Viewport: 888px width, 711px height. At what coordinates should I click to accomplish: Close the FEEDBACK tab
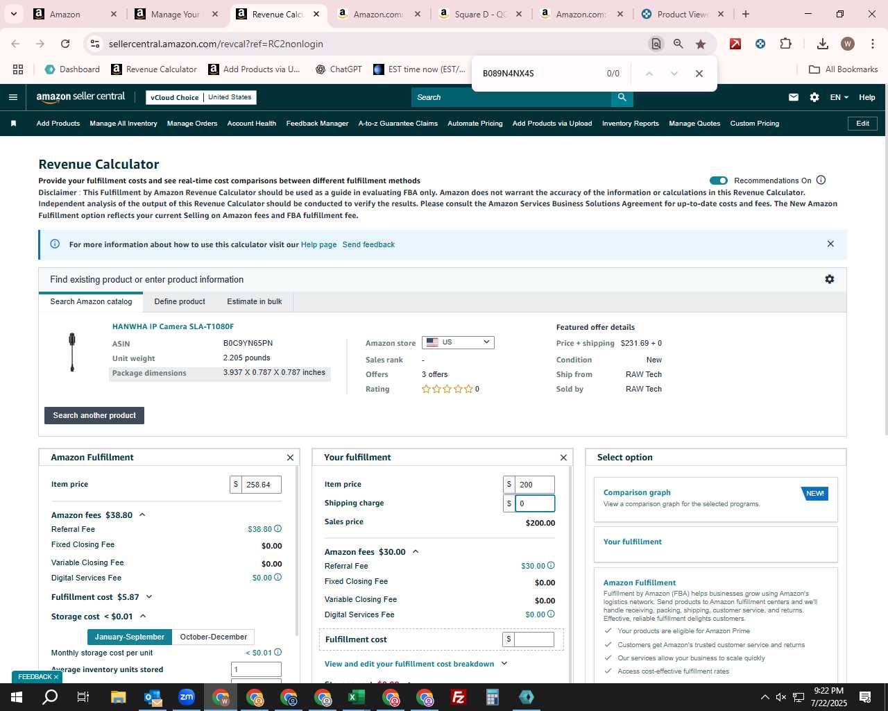click(x=56, y=677)
